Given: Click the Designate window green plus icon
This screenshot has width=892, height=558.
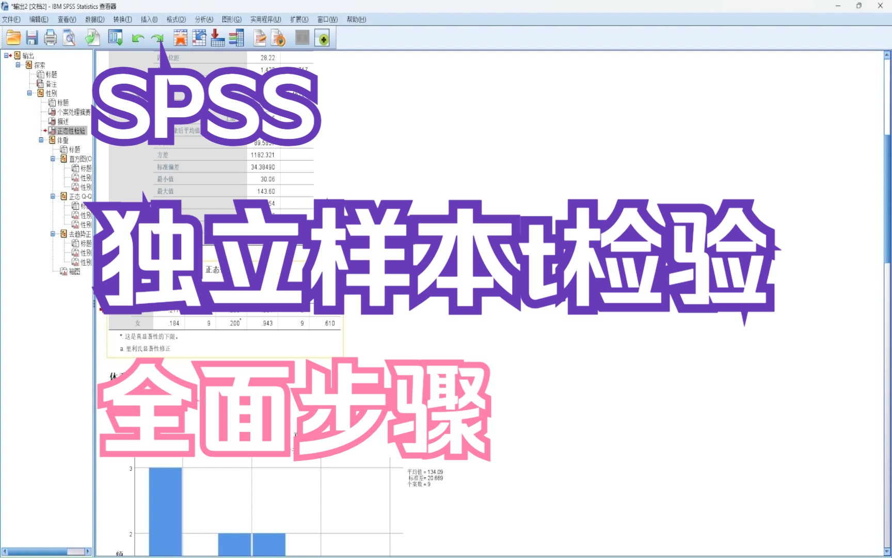Looking at the screenshot, I should (323, 38).
